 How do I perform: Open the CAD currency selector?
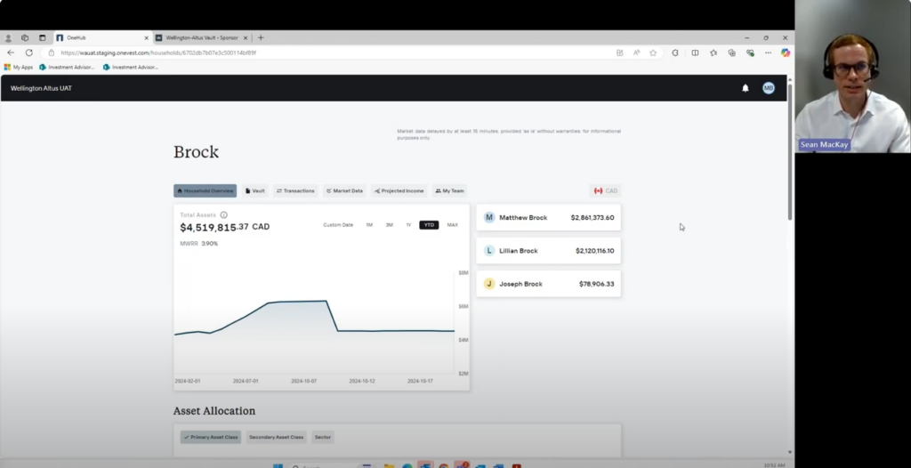pyautogui.click(x=605, y=190)
